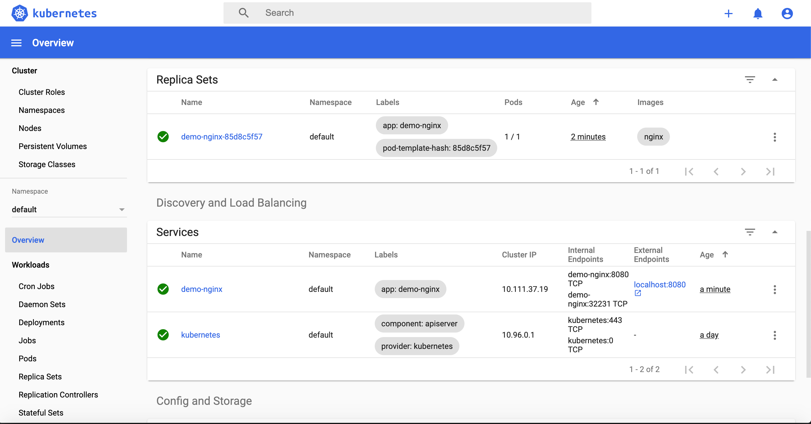Collapse the Replica Sets card
The width and height of the screenshot is (811, 424).
[x=775, y=80]
